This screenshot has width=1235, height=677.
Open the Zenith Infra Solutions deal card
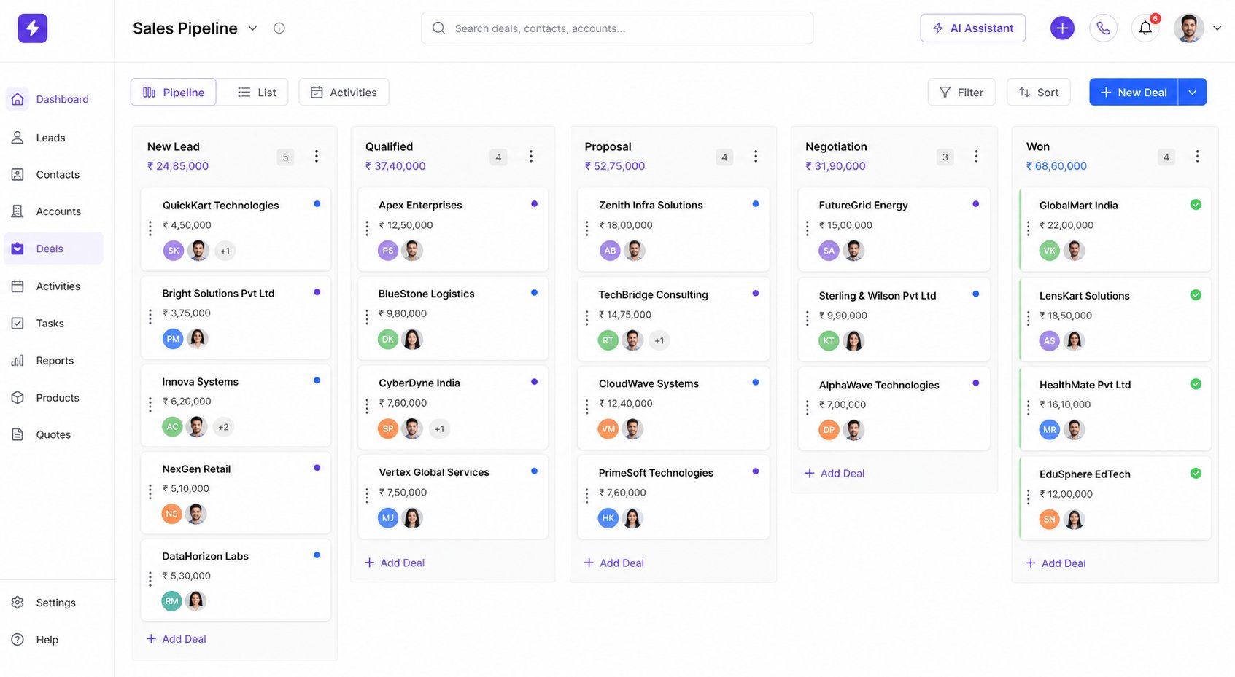[673, 230]
